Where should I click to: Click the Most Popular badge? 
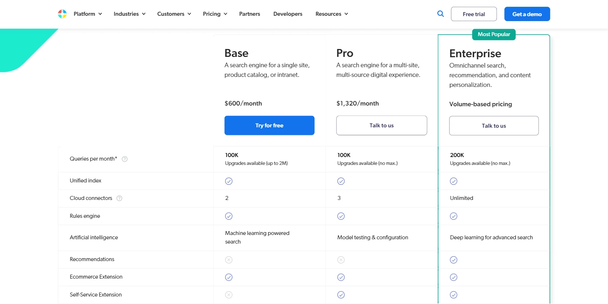(x=494, y=34)
